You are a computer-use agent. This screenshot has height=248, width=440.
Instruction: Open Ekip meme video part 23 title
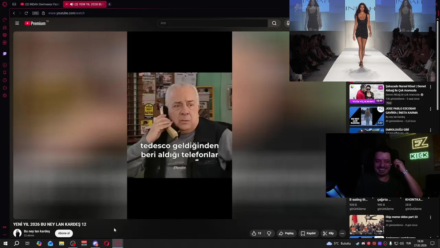(x=401, y=217)
